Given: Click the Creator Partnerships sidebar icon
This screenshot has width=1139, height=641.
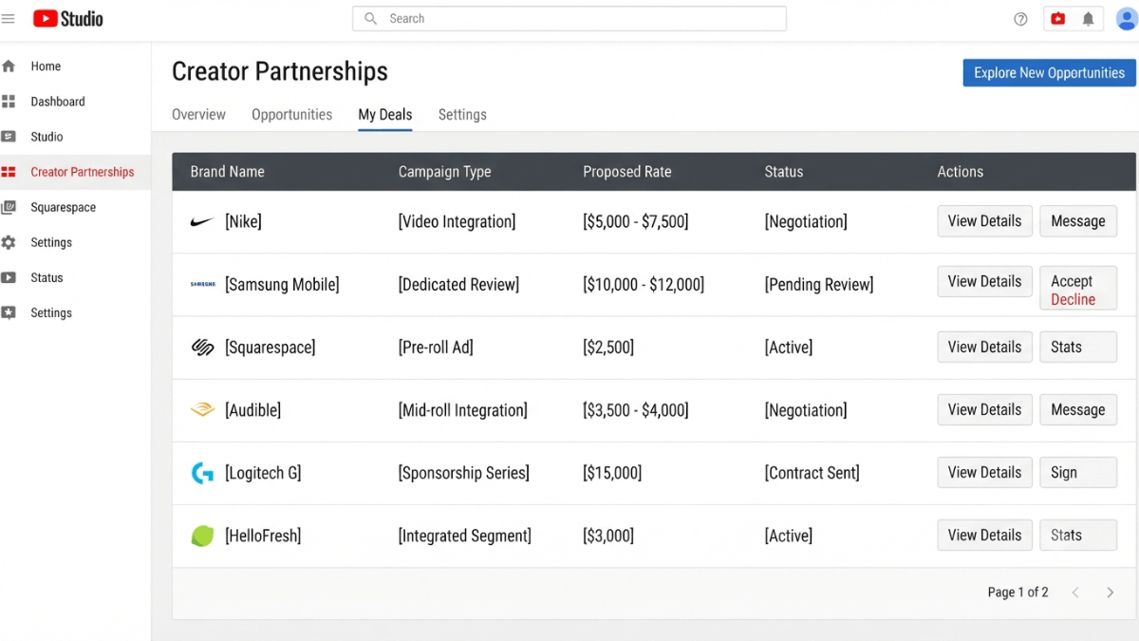Looking at the screenshot, I should 9,172.
